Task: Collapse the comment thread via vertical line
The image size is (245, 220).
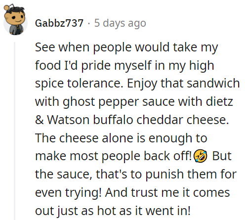Action: (x=14, y=131)
